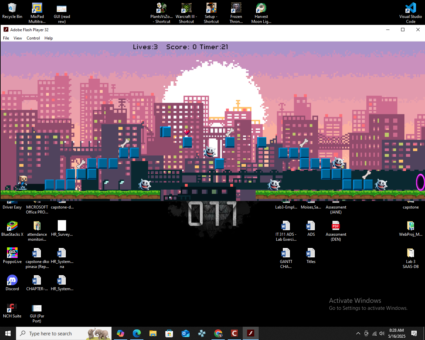
Task: Click the player character in the game
Action: tap(23, 183)
